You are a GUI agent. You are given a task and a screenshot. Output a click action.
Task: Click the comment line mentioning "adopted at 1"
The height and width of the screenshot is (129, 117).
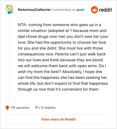tap(62, 30)
